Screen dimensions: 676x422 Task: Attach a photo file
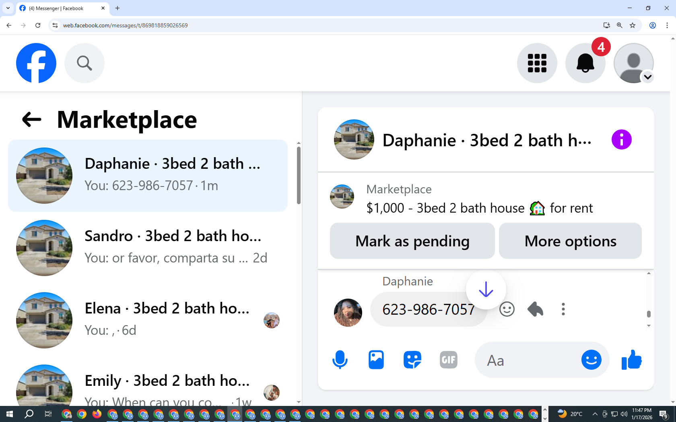click(376, 360)
